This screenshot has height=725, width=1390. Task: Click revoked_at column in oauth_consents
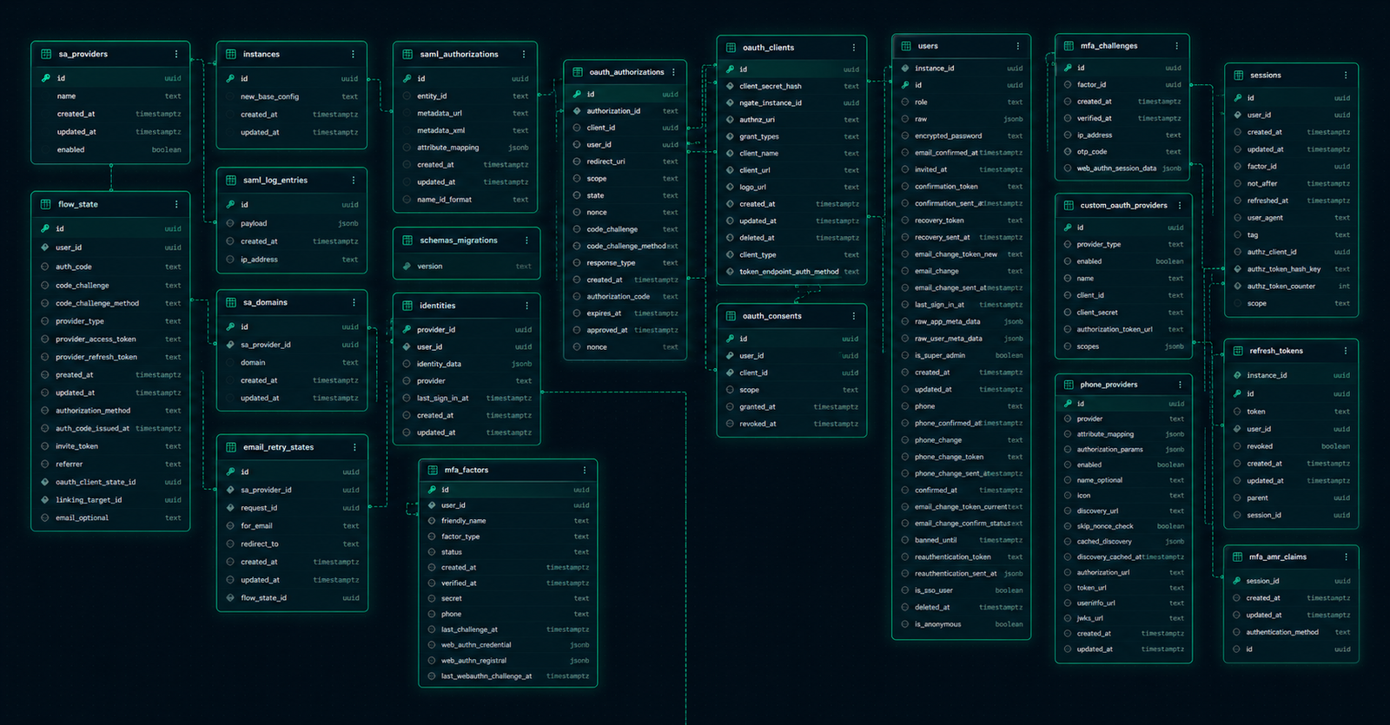pos(791,424)
